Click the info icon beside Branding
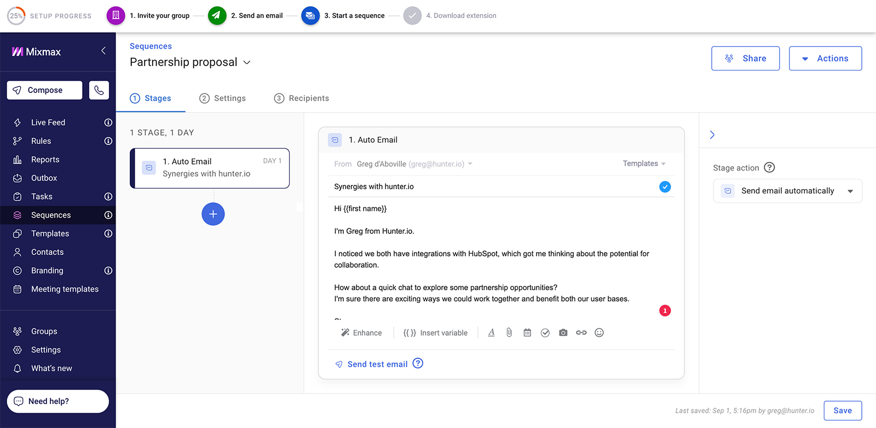The height and width of the screenshot is (428, 876). 108,271
